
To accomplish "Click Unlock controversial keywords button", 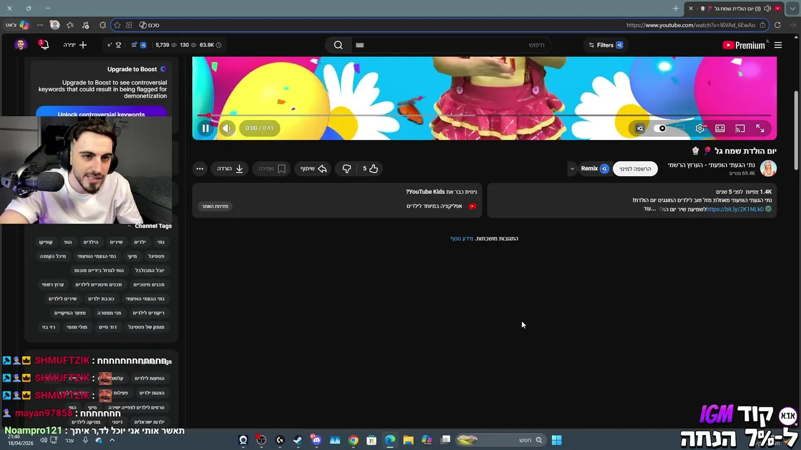I will coord(101,114).
